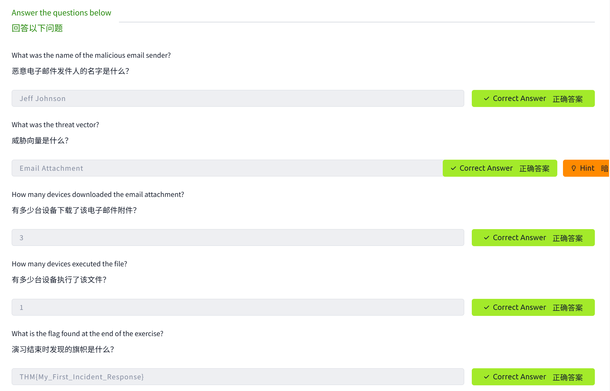Click 'How many devices executed the file?' text
This screenshot has height=391, width=610.
click(x=69, y=264)
